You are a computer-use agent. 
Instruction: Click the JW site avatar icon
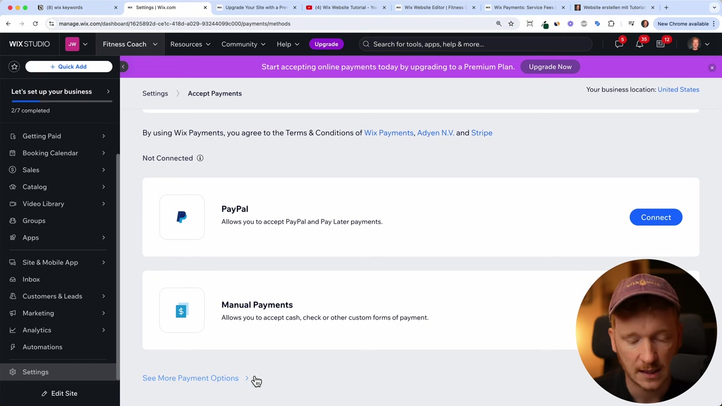72,44
